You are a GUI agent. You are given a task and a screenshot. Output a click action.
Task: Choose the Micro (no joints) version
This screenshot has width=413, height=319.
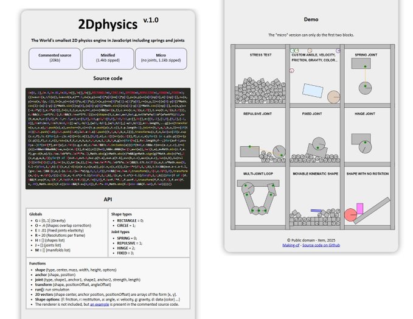point(161,58)
